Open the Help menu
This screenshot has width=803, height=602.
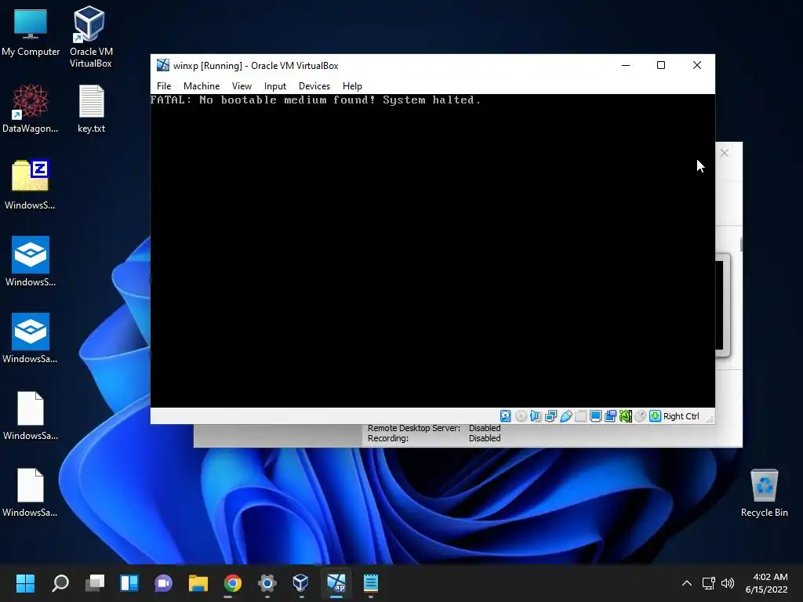click(352, 86)
